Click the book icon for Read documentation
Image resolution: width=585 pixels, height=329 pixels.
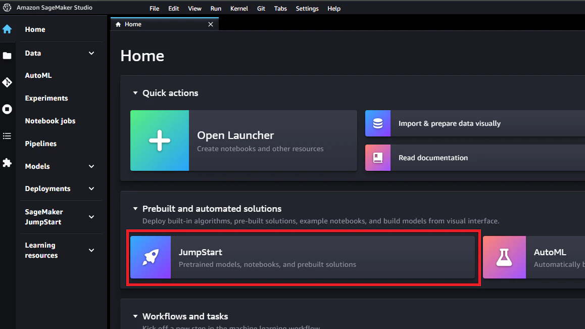378,158
